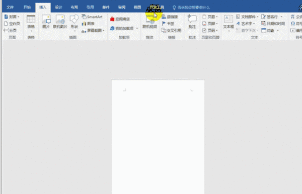Expand the footer (页脚) dropdown arrow
The width and height of the screenshot is (302, 194).
coord(216,24)
